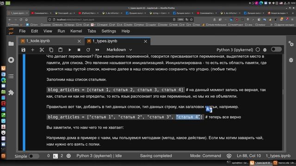Open Running Terminals and Kernels panel

point(11,60)
